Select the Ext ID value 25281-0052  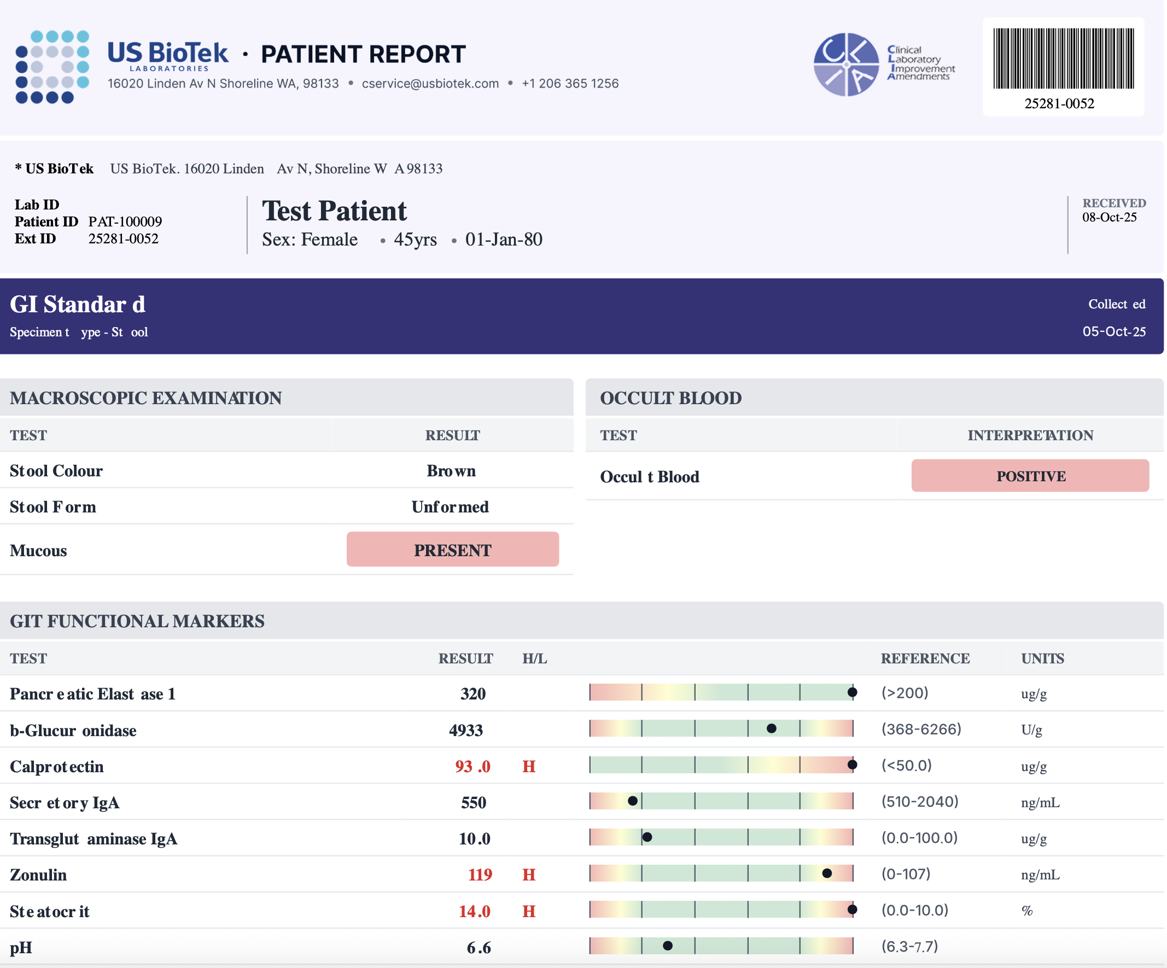pos(124,238)
